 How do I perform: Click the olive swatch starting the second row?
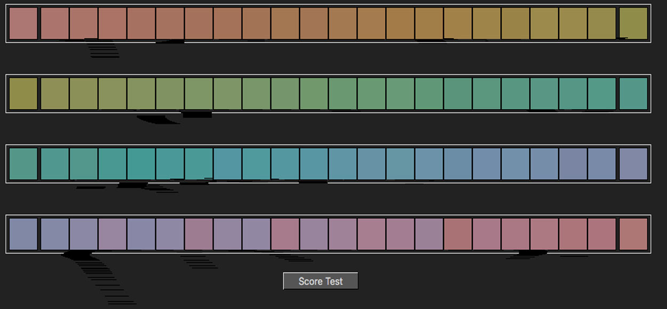pos(23,94)
